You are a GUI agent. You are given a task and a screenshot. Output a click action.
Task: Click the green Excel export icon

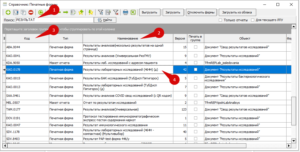pos(133,12)
